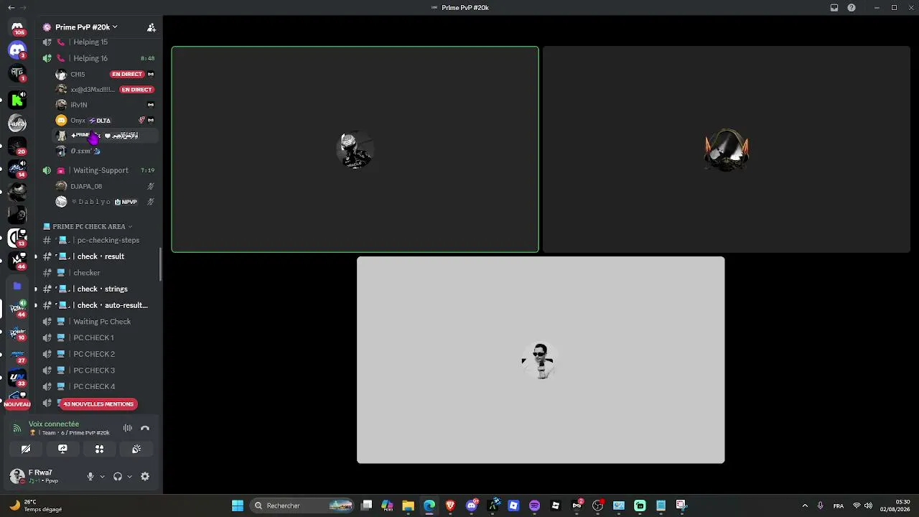This screenshot has width=919, height=517.
Task: Collapse PRIME PC CHECK AREA category
Action: coord(88,226)
